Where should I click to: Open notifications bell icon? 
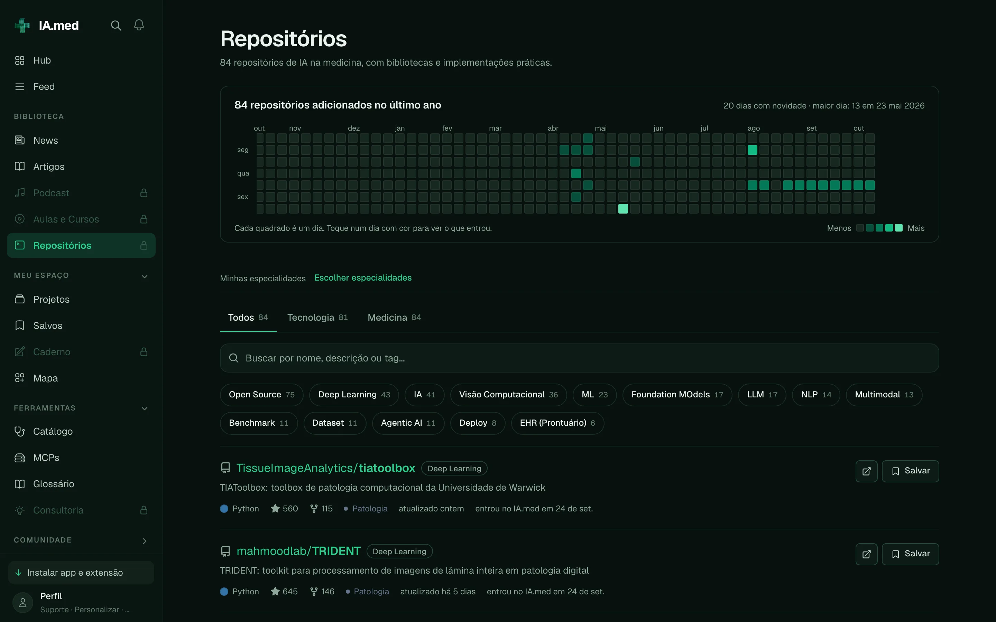pyautogui.click(x=139, y=26)
